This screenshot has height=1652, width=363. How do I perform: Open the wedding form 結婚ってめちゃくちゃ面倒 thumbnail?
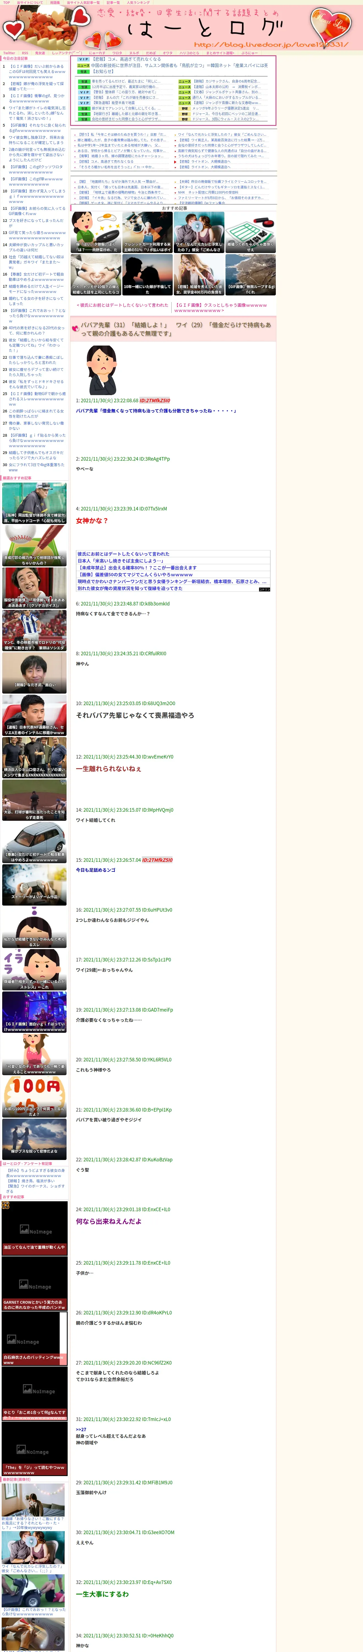[x=250, y=232]
